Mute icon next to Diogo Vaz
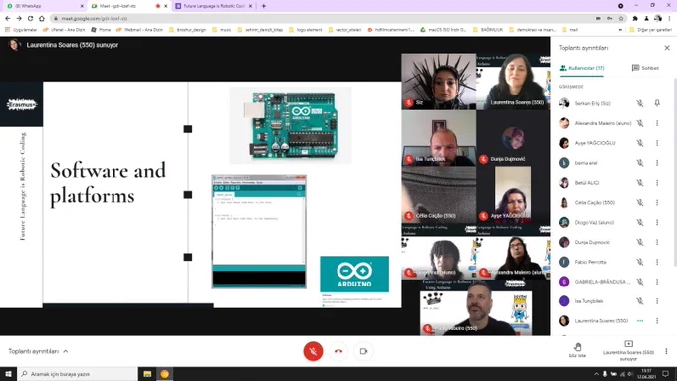The image size is (677, 381). [x=640, y=222]
